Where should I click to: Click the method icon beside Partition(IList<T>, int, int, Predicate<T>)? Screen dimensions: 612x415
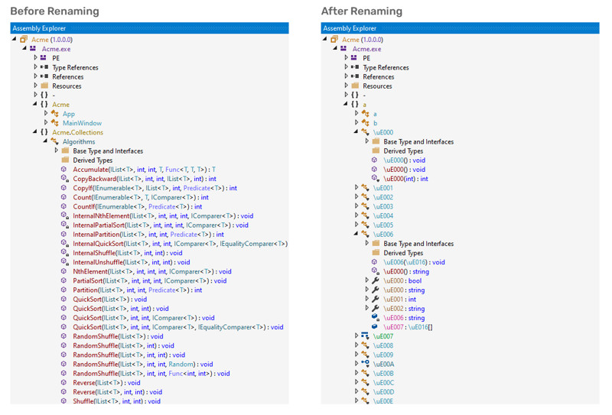pyautogui.click(x=63, y=290)
